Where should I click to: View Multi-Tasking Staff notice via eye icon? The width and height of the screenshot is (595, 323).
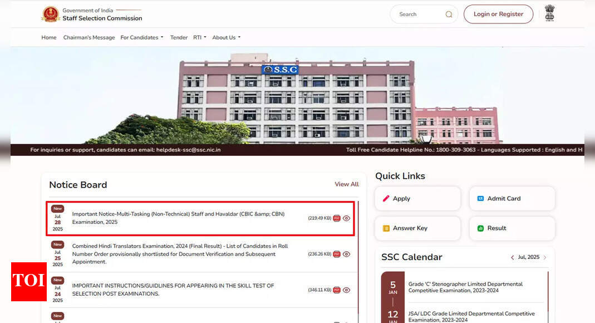(x=346, y=218)
